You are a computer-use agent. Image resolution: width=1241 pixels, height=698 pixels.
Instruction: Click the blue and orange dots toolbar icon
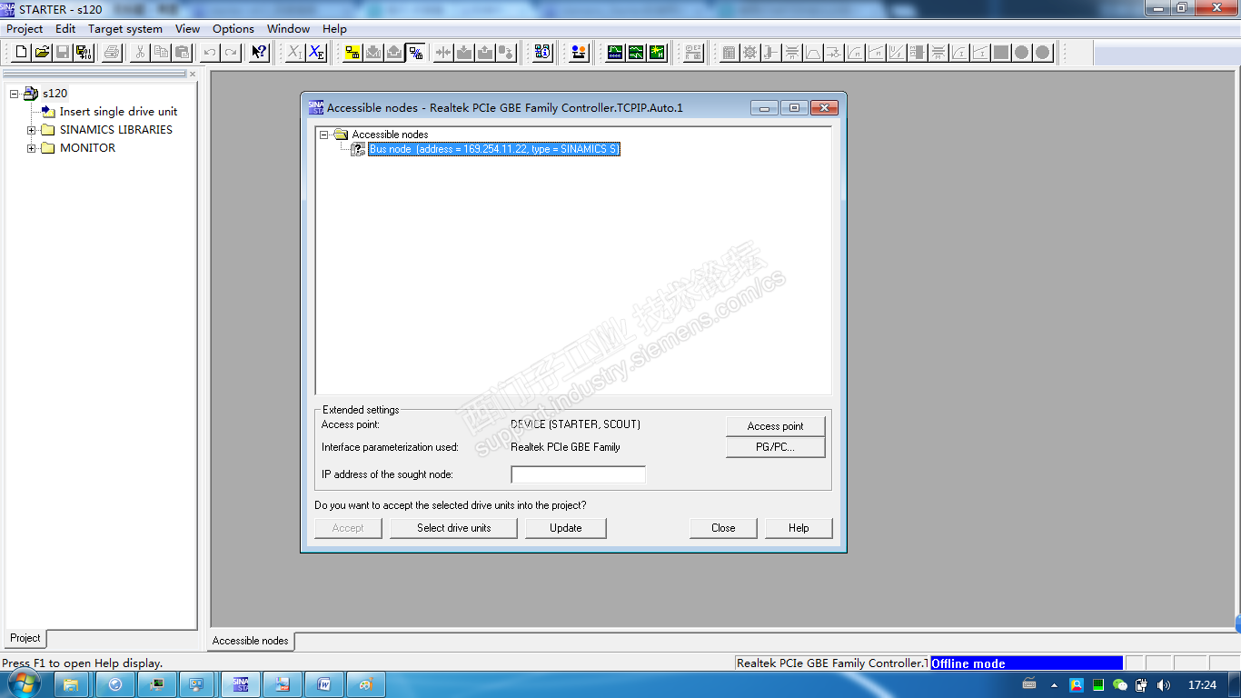pos(579,53)
